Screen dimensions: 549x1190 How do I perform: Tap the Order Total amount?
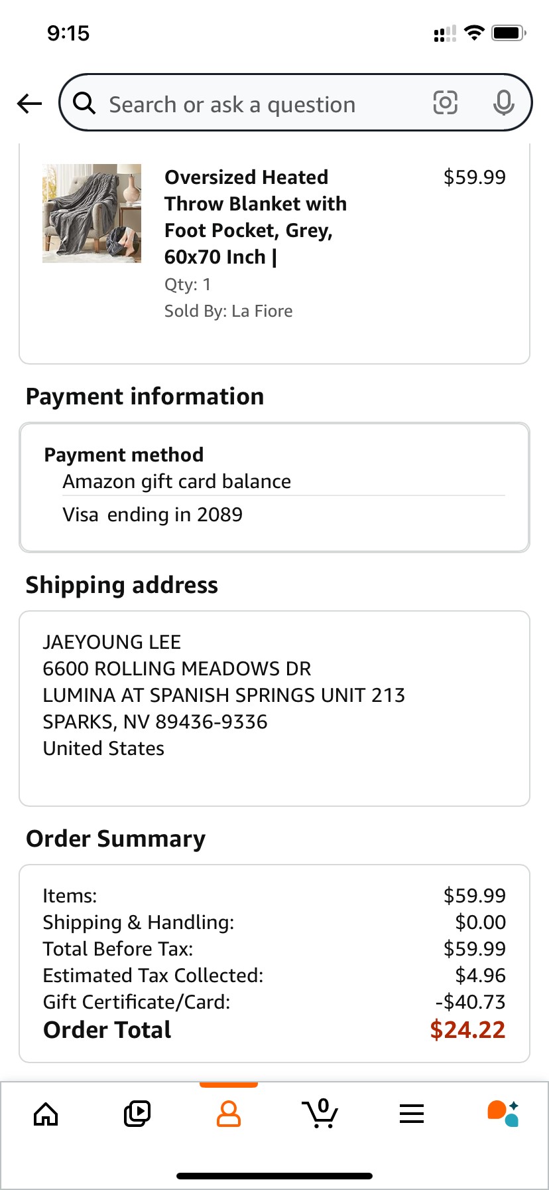click(467, 1030)
